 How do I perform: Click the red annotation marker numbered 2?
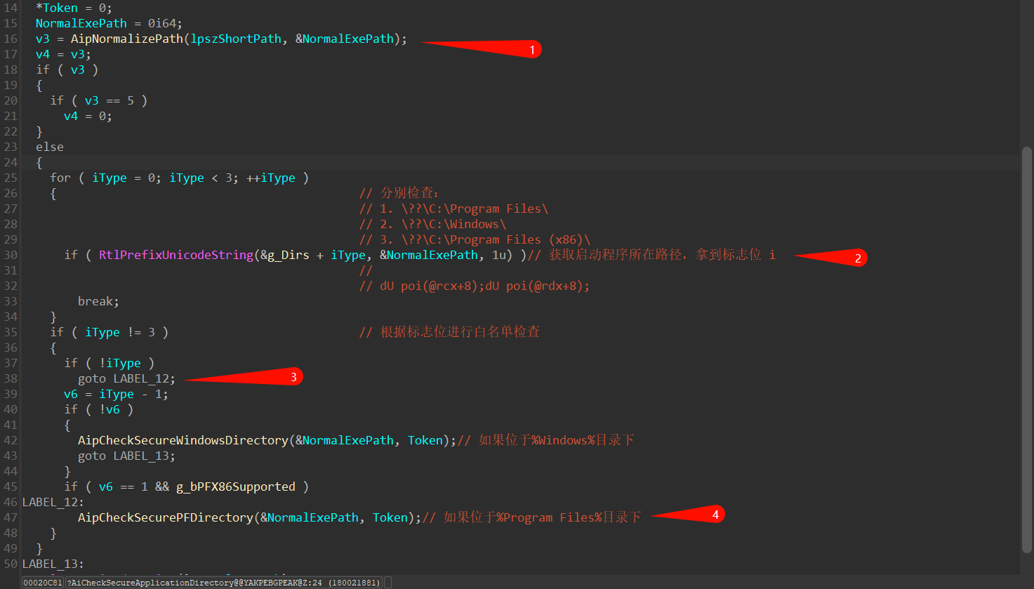(x=857, y=258)
